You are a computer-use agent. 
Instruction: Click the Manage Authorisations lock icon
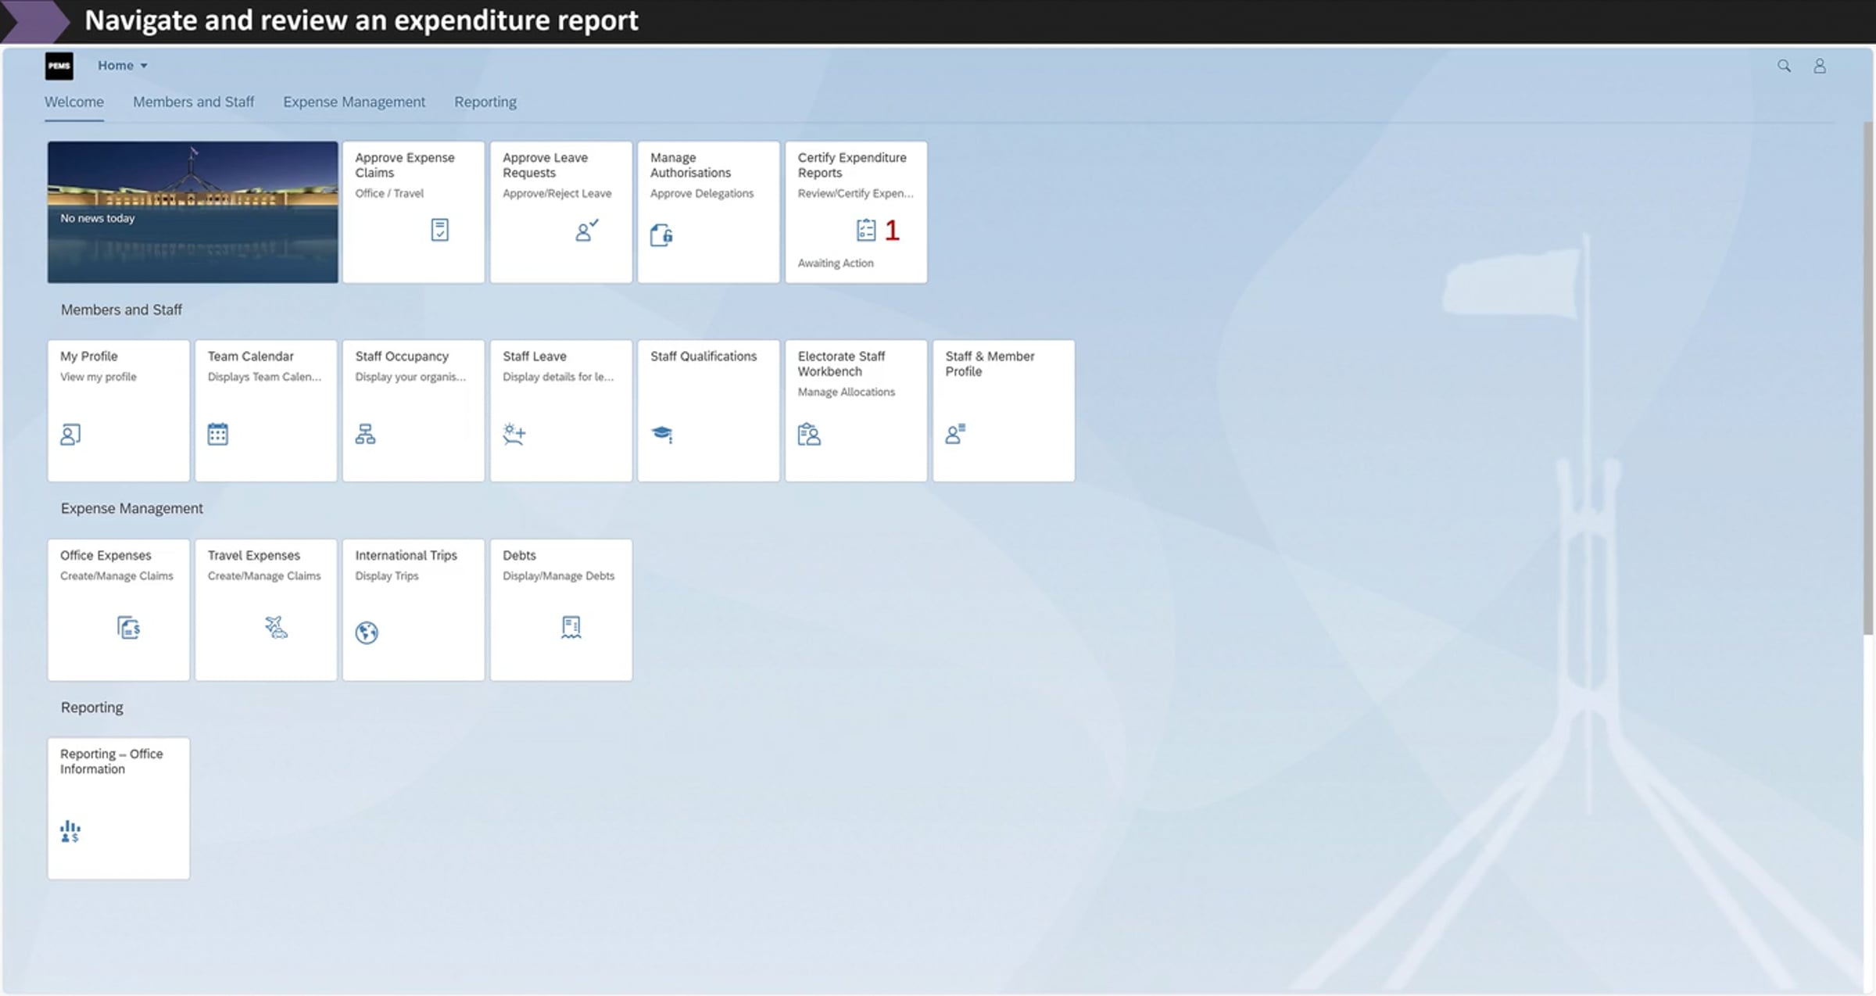[661, 235]
